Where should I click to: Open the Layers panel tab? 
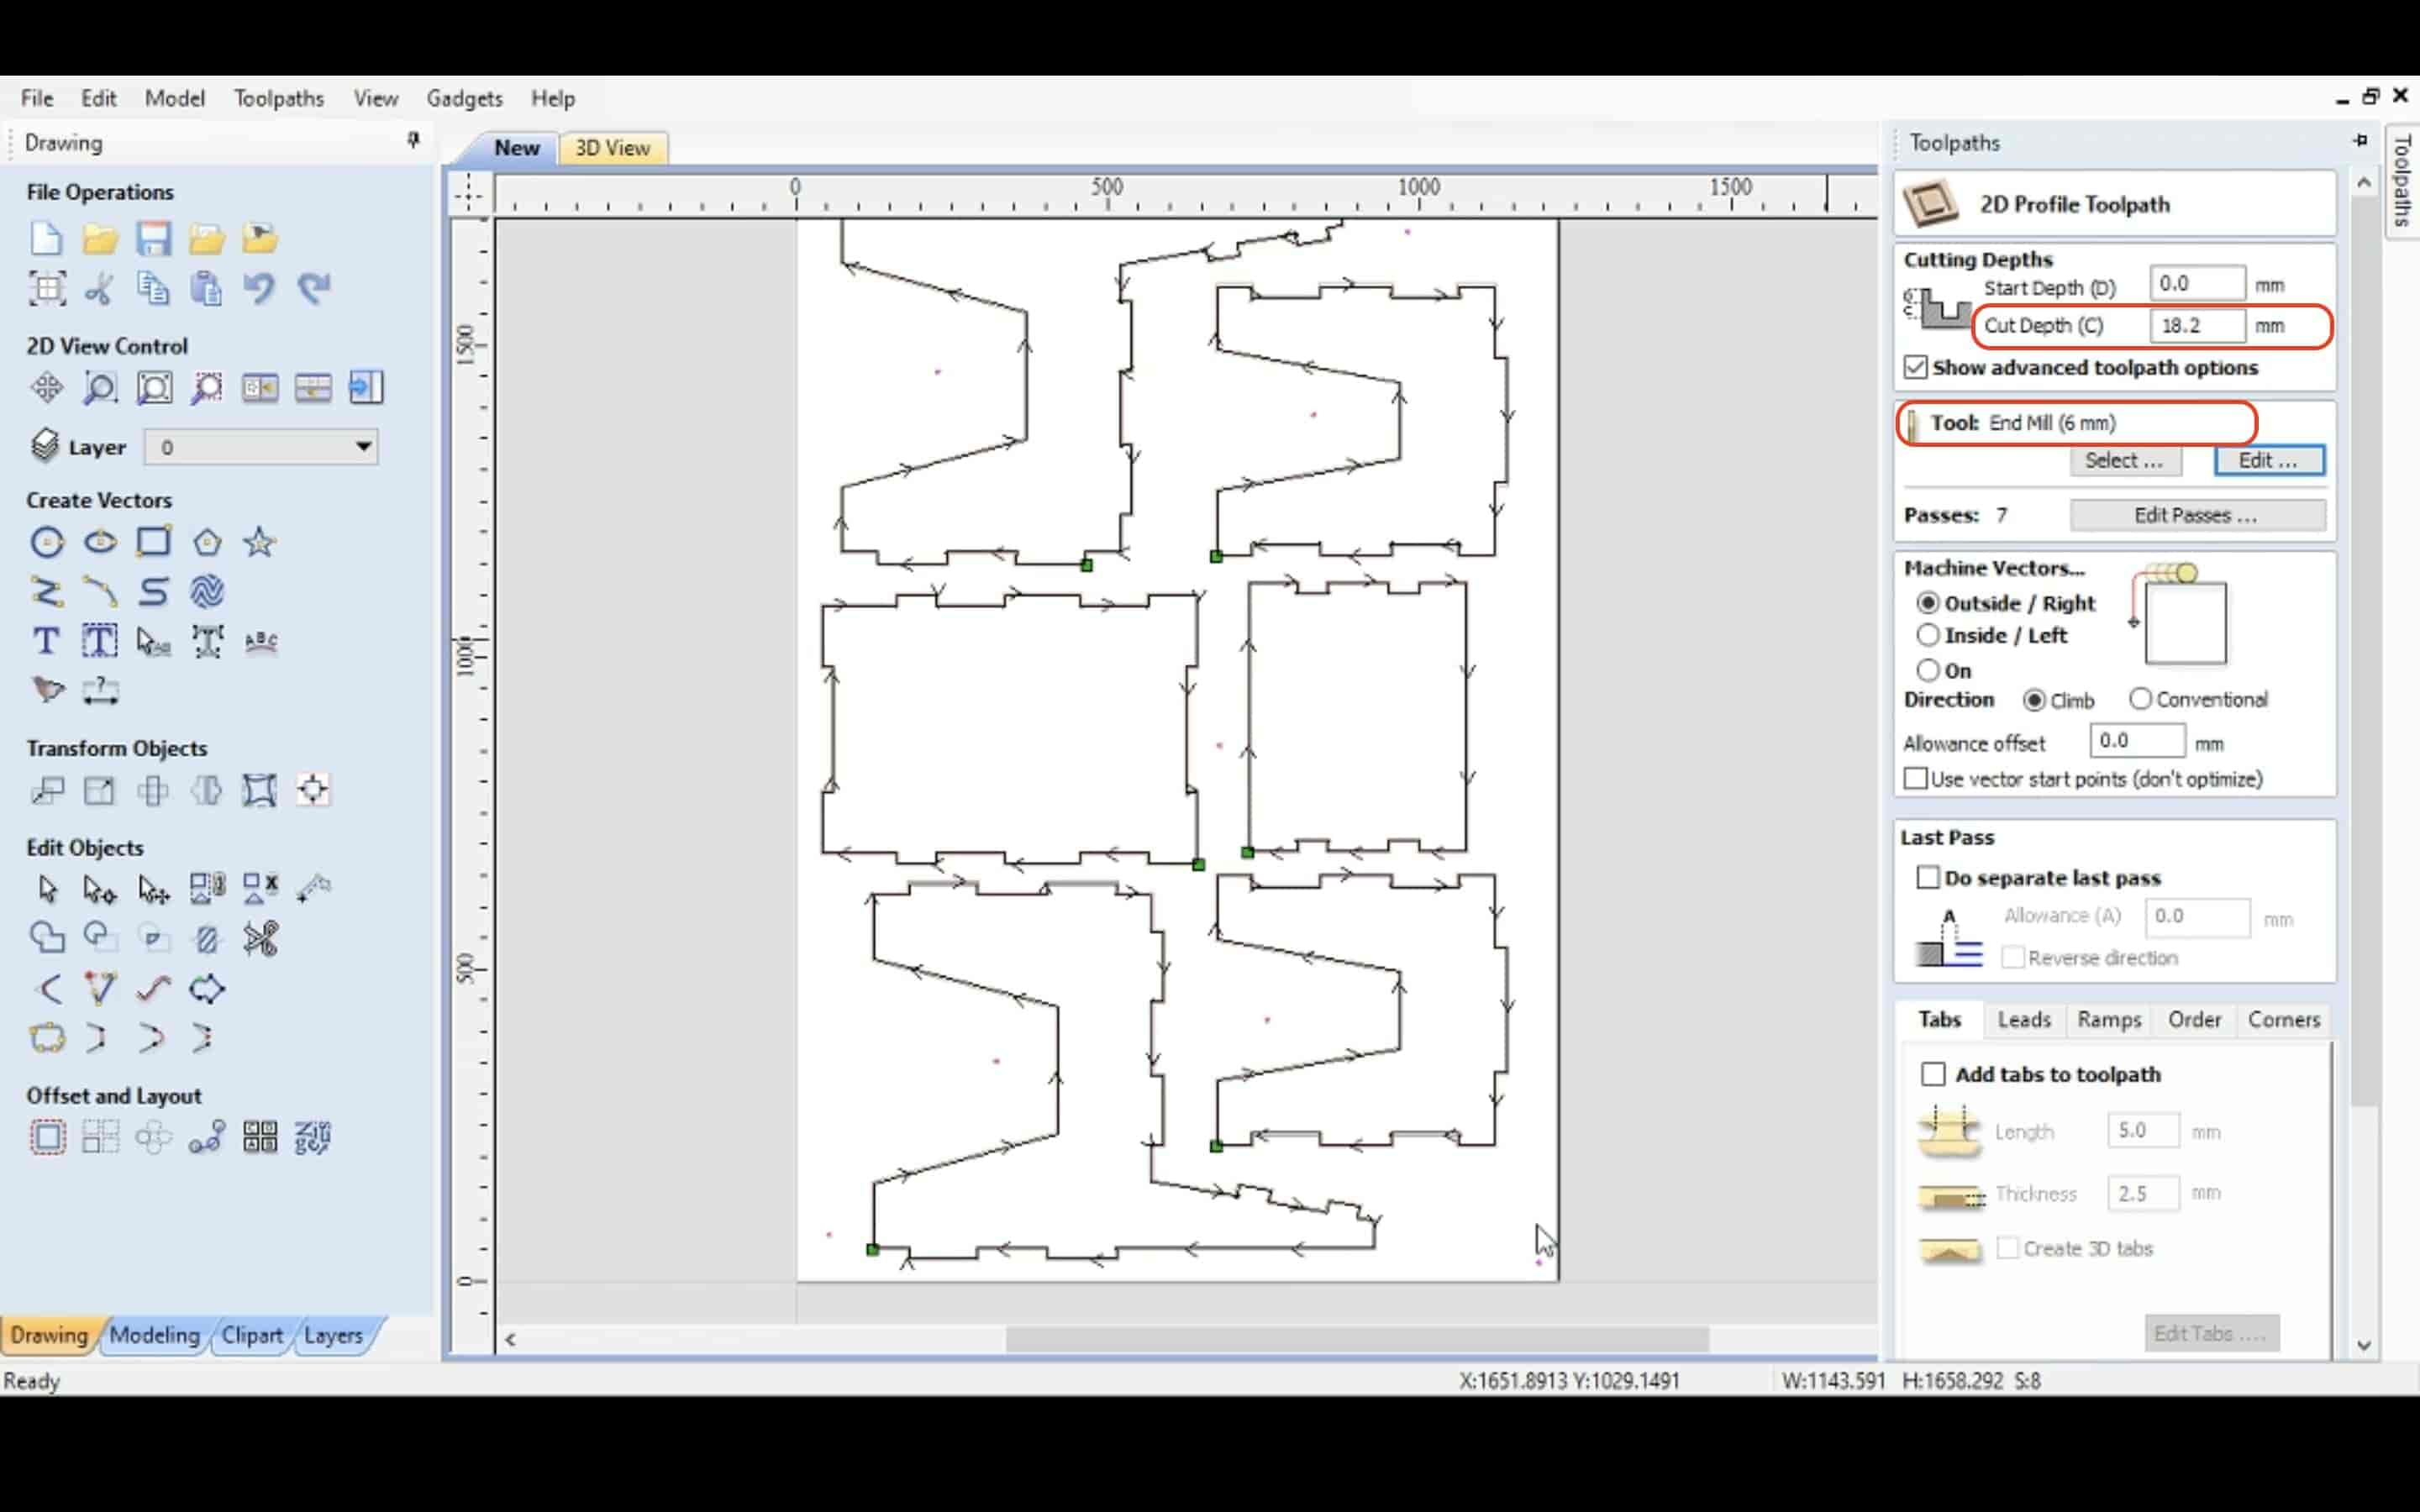pos(333,1335)
